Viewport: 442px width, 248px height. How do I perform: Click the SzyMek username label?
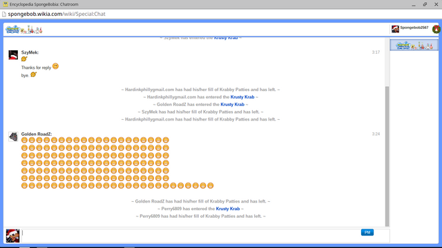(x=30, y=52)
